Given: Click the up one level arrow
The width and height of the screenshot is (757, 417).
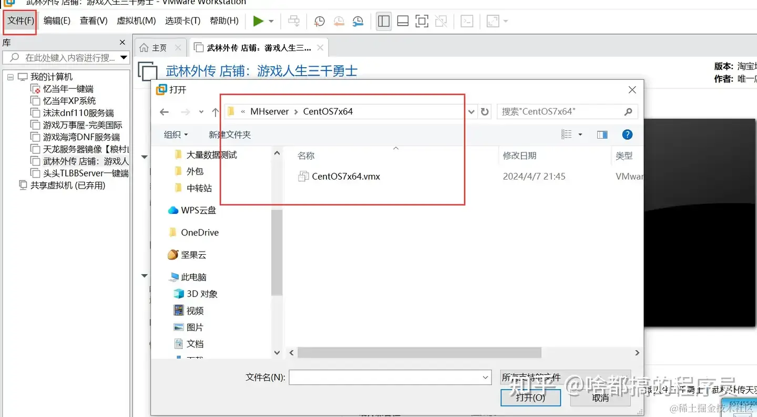Looking at the screenshot, I should (x=215, y=112).
